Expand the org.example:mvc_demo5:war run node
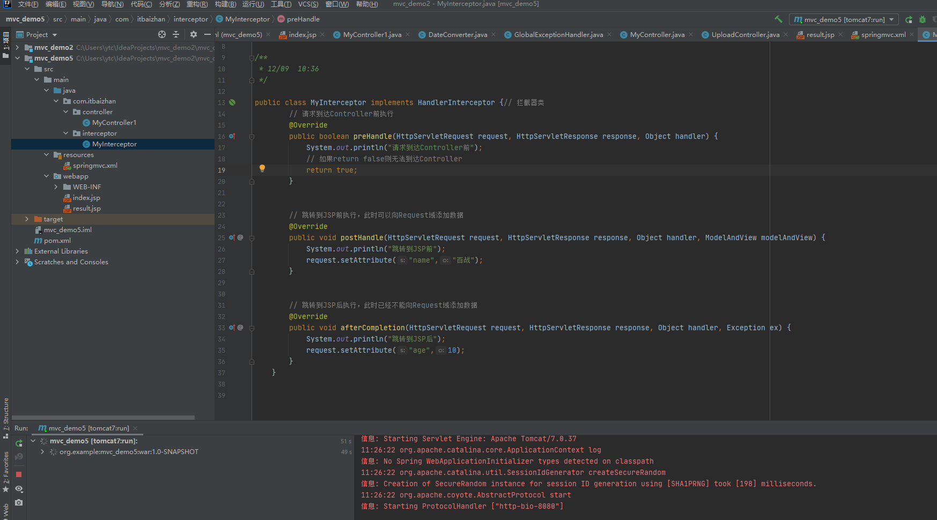This screenshot has width=937, height=520. [x=42, y=452]
